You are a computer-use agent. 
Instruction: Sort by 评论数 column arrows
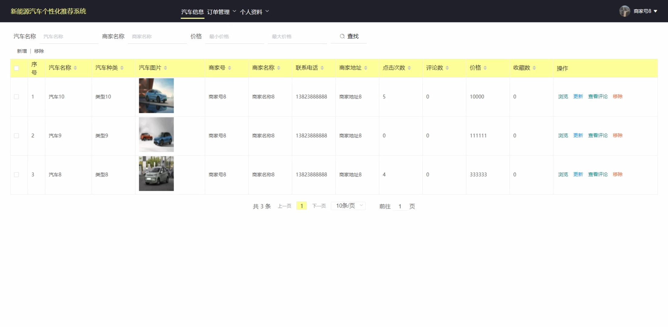447,68
